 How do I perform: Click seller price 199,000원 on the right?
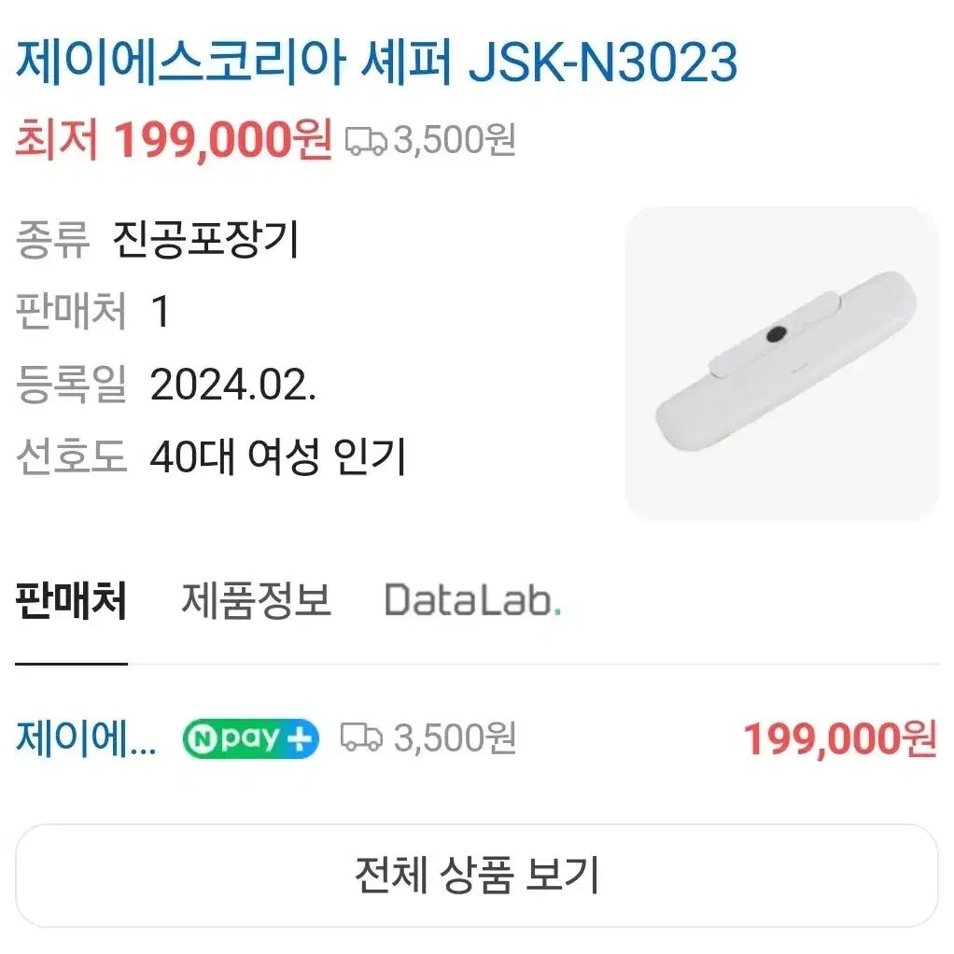[x=839, y=739]
